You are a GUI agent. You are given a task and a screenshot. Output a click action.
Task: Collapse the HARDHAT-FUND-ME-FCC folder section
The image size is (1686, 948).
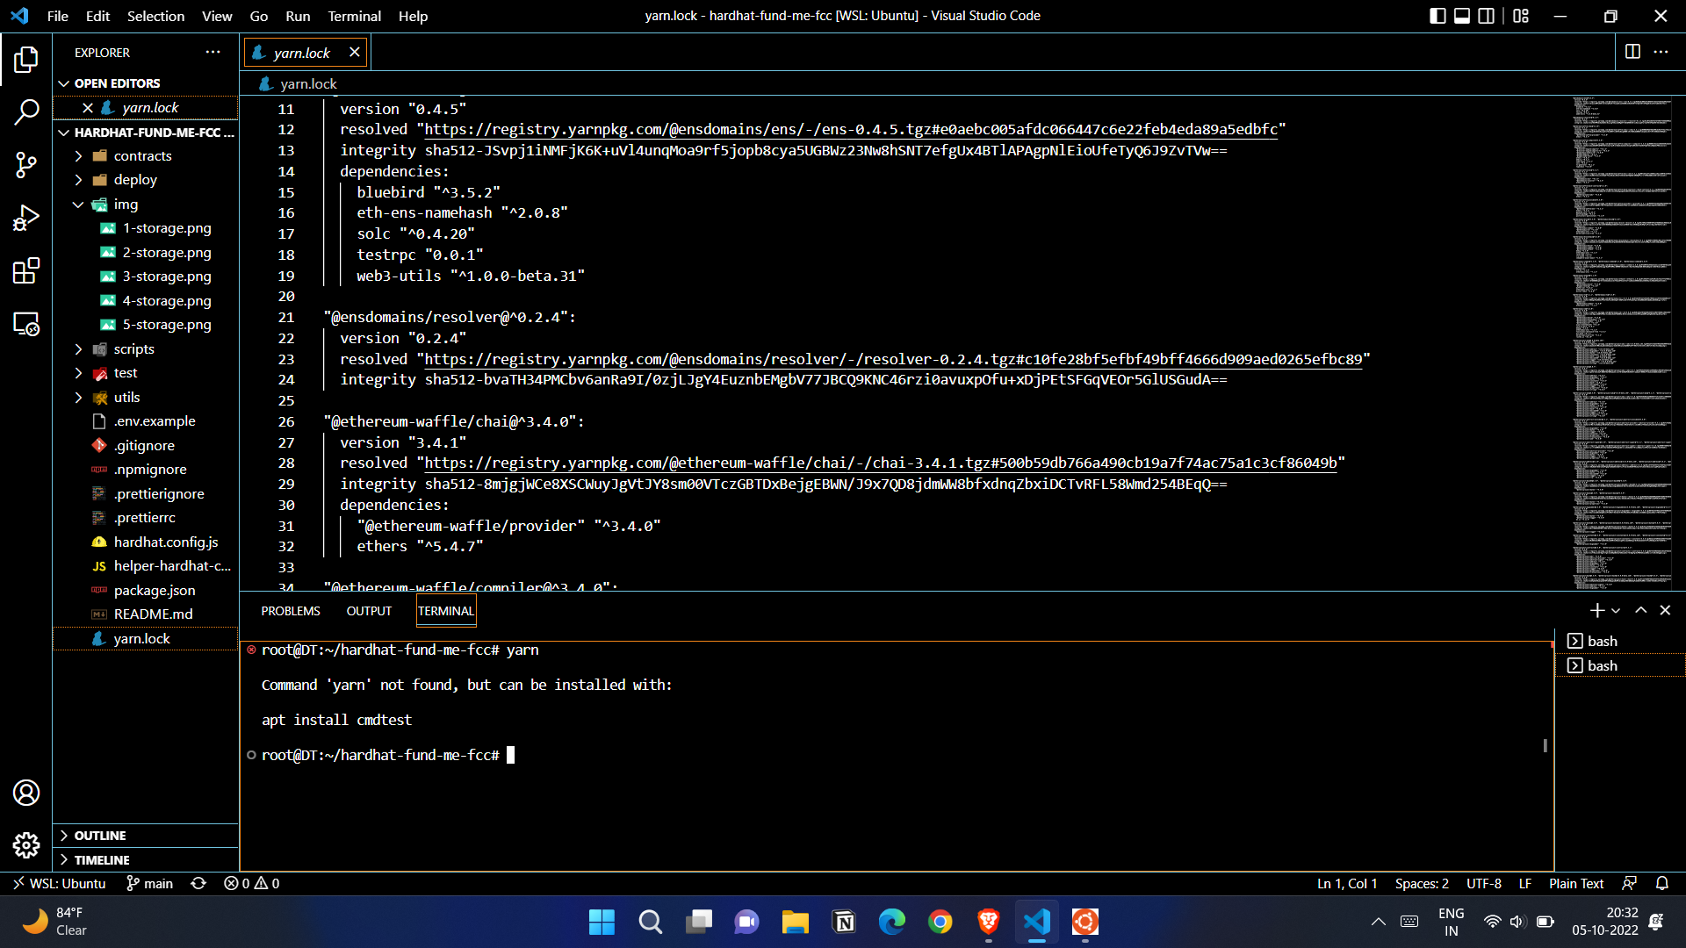click(x=145, y=132)
